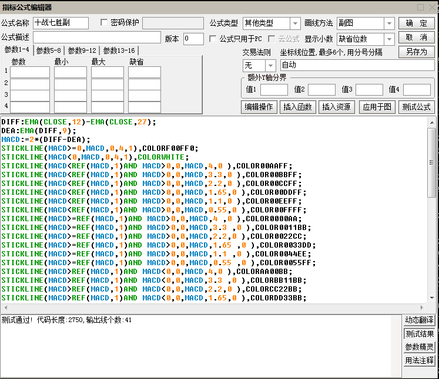Focus the 值1 extra Y-axis field
Viewport: 439px width, 379px height.
tap(274, 90)
